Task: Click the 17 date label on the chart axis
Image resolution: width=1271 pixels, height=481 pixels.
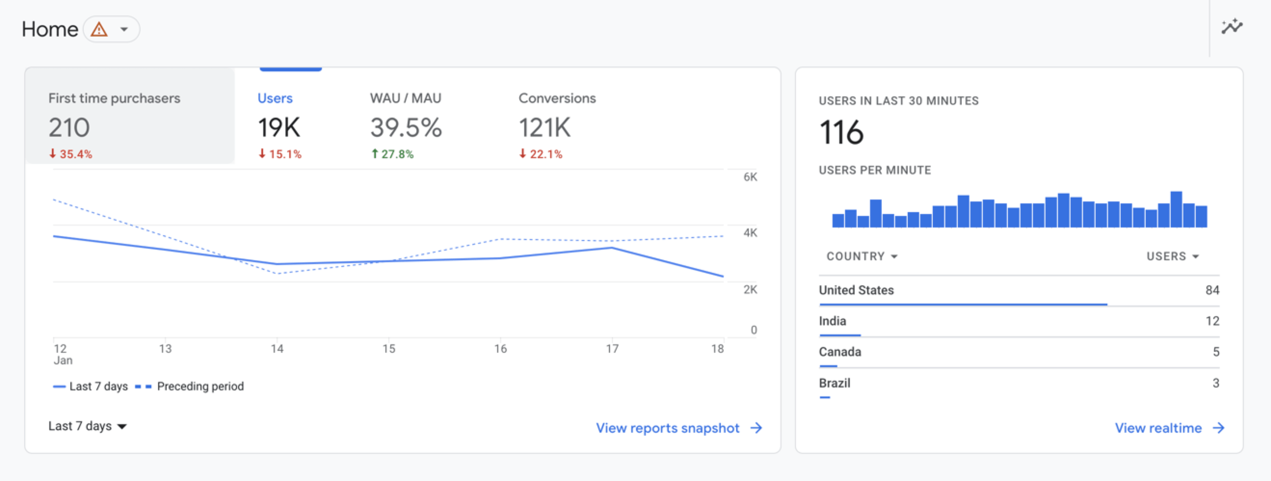Action: point(612,349)
